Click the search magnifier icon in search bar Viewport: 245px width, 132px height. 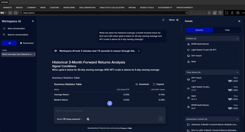21,13
